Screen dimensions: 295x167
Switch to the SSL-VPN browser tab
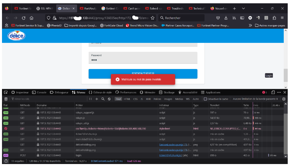pos(45,9)
